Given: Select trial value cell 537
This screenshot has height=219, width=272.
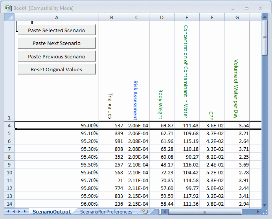Looking at the screenshot, I should 111,125.
